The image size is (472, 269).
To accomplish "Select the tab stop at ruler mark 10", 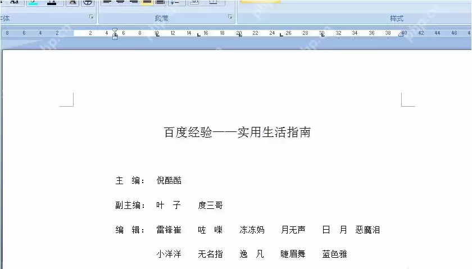I will [157, 35].
